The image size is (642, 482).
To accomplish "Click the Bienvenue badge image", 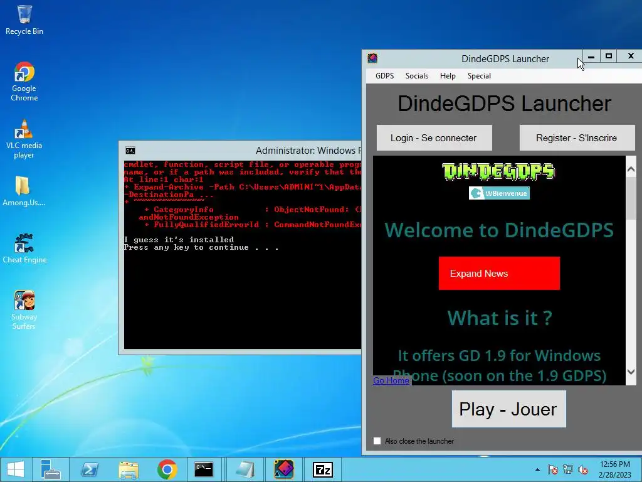I will pyautogui.click(x=499, y=193).
